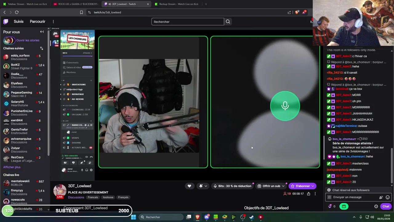Focus the Envoyer un message field
Viewport: 394px width, 222px height.
pos(353,197)
